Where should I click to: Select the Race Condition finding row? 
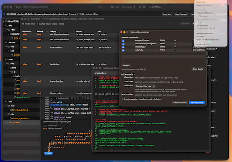point(70,47)
